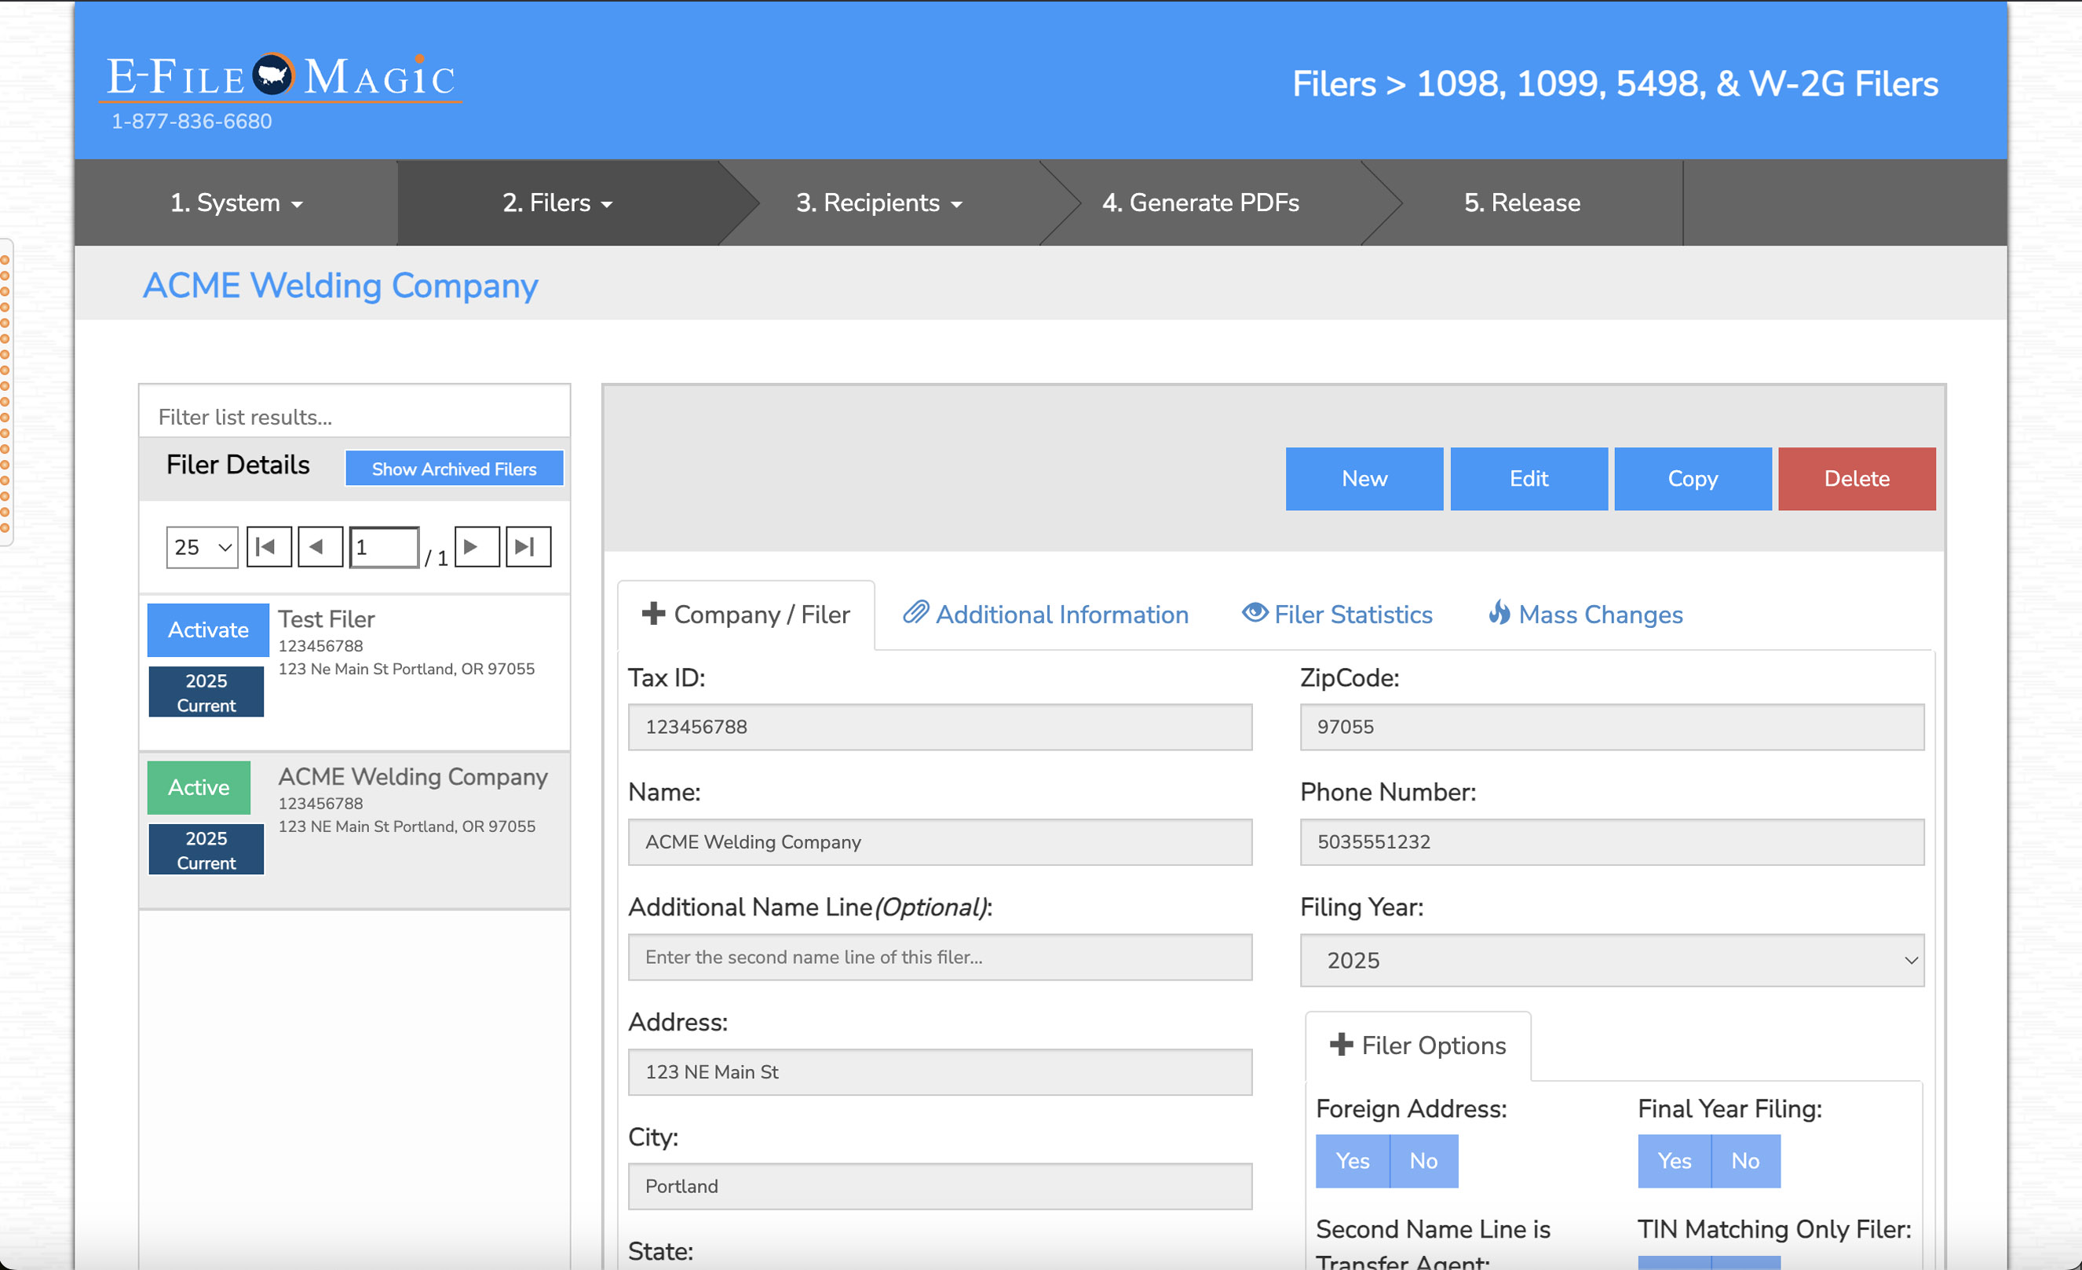Set Foreign Address to Yes
This screenshot has width=2082, height=1270.
click(x=1352, y=1161)
